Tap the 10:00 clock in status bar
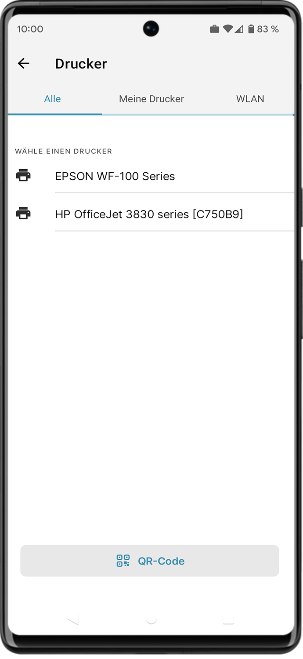 (x=30, y=29)
